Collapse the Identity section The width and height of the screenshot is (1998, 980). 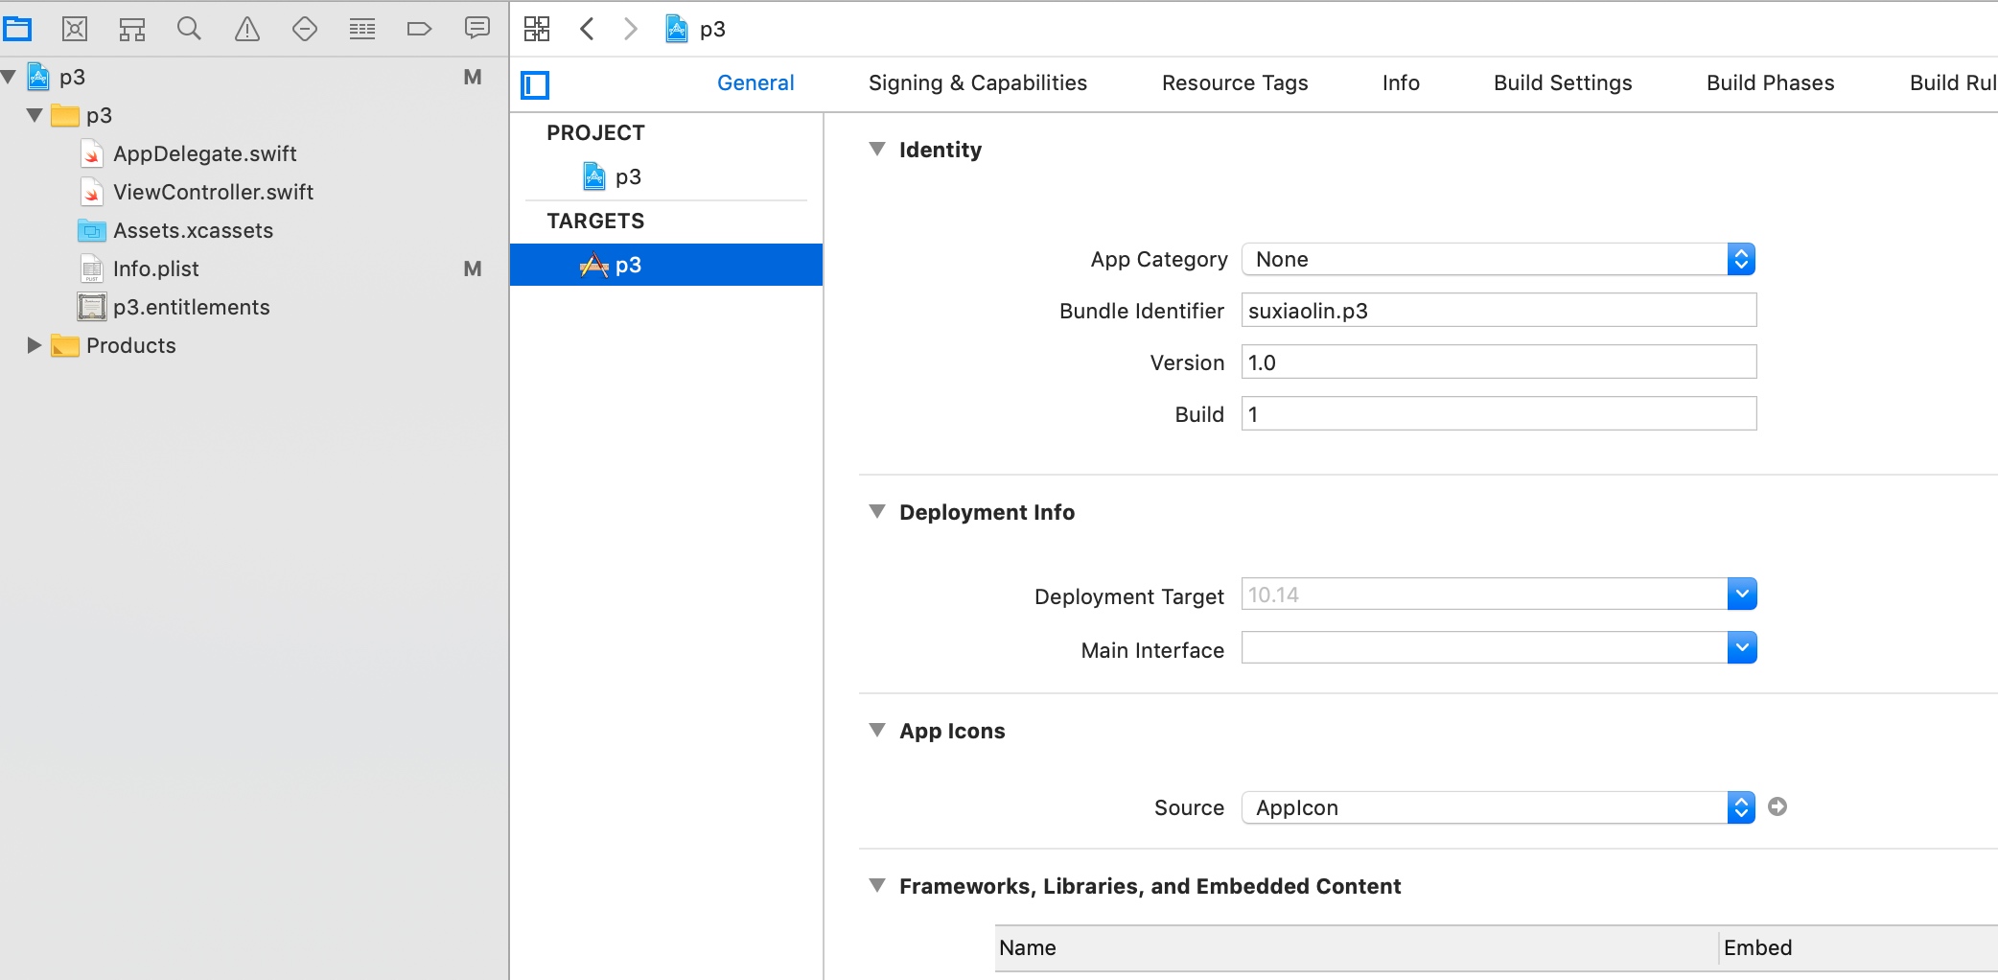point(876,149)
